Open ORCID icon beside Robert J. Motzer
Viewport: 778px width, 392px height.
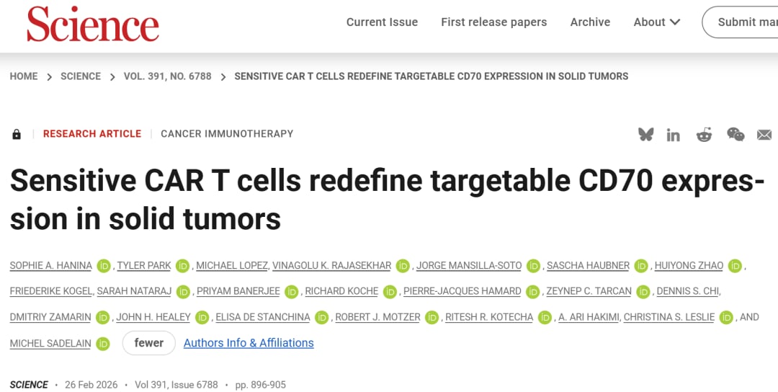432,318
